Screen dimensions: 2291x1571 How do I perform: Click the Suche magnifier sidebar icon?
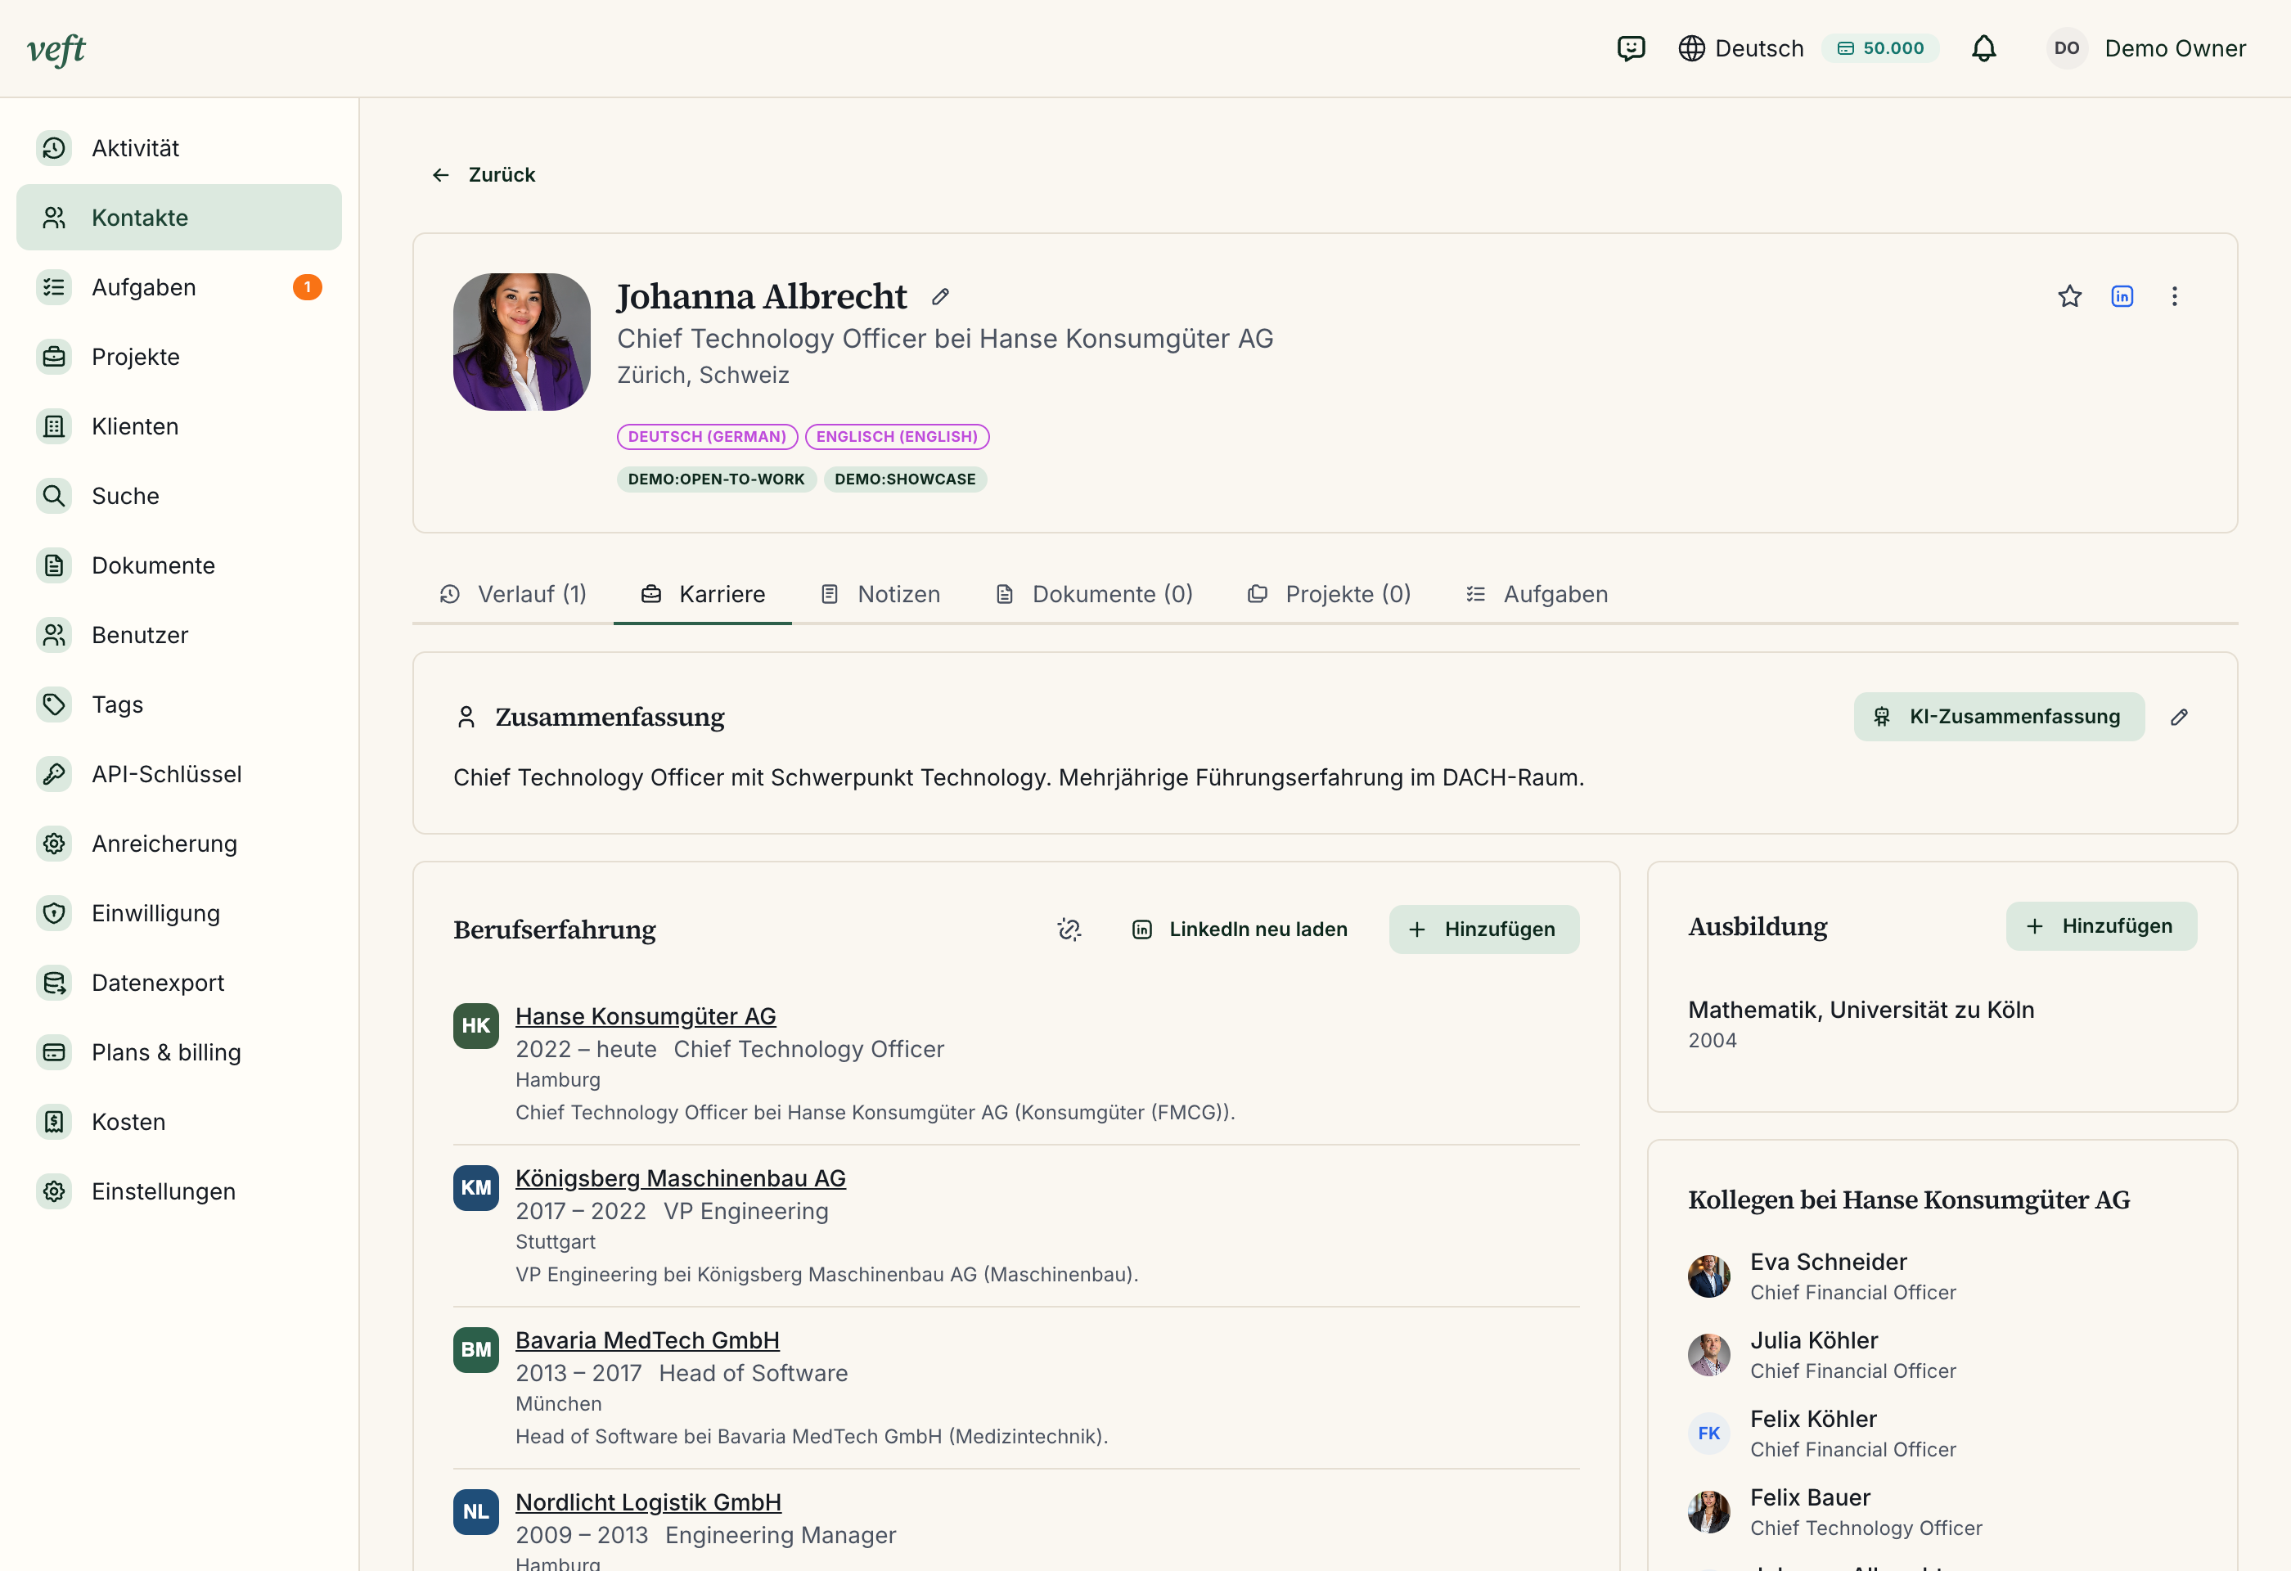point(54,496)
